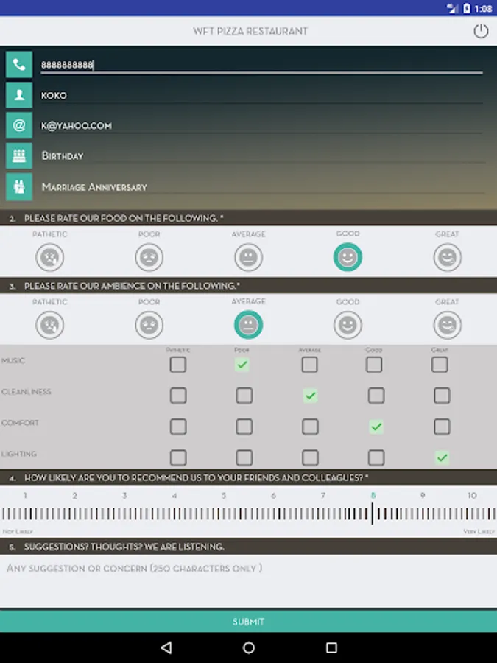This screenshot has height=663, width=497.
Task: Check Music Great checkbox
Action: [x=440, y=365]
